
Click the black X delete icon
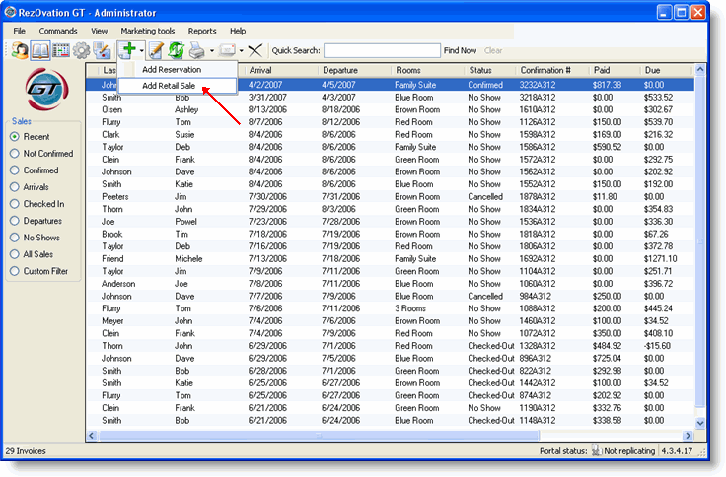click(255, 50)
